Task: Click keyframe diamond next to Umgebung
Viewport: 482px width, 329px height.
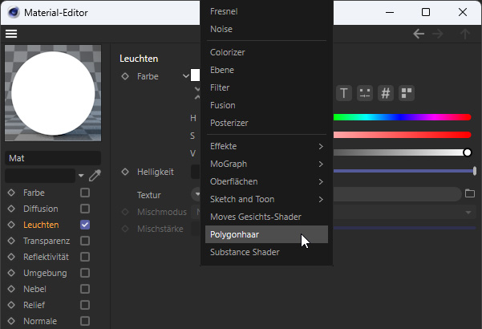Action: (x=11, y=273)
